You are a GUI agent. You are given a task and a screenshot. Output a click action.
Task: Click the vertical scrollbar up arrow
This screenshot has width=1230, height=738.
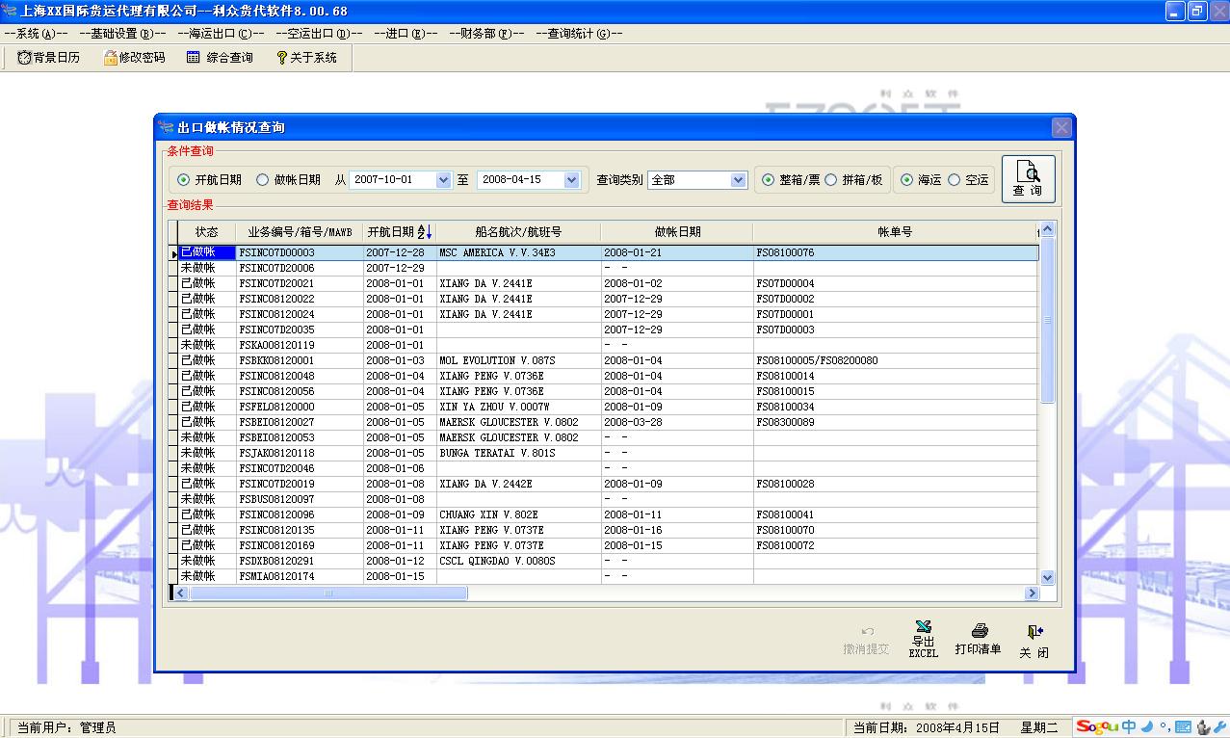[x=1048, y=229]
